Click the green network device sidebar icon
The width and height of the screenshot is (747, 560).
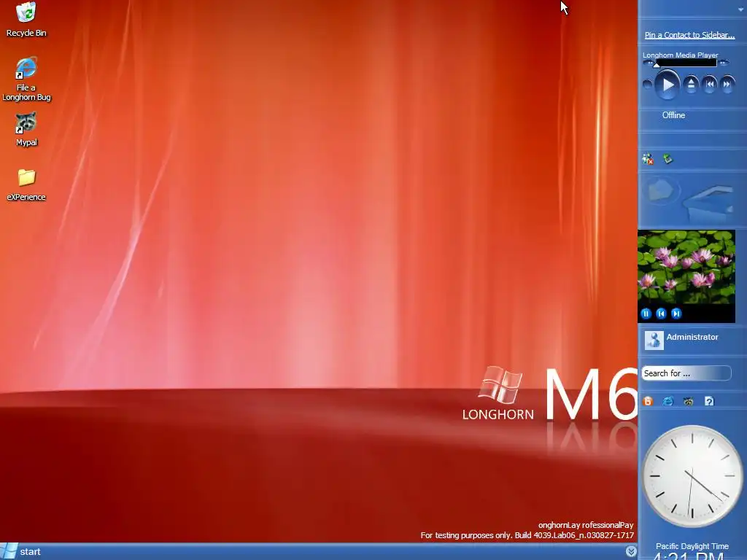pyautogui.click(x=667, y=158)
